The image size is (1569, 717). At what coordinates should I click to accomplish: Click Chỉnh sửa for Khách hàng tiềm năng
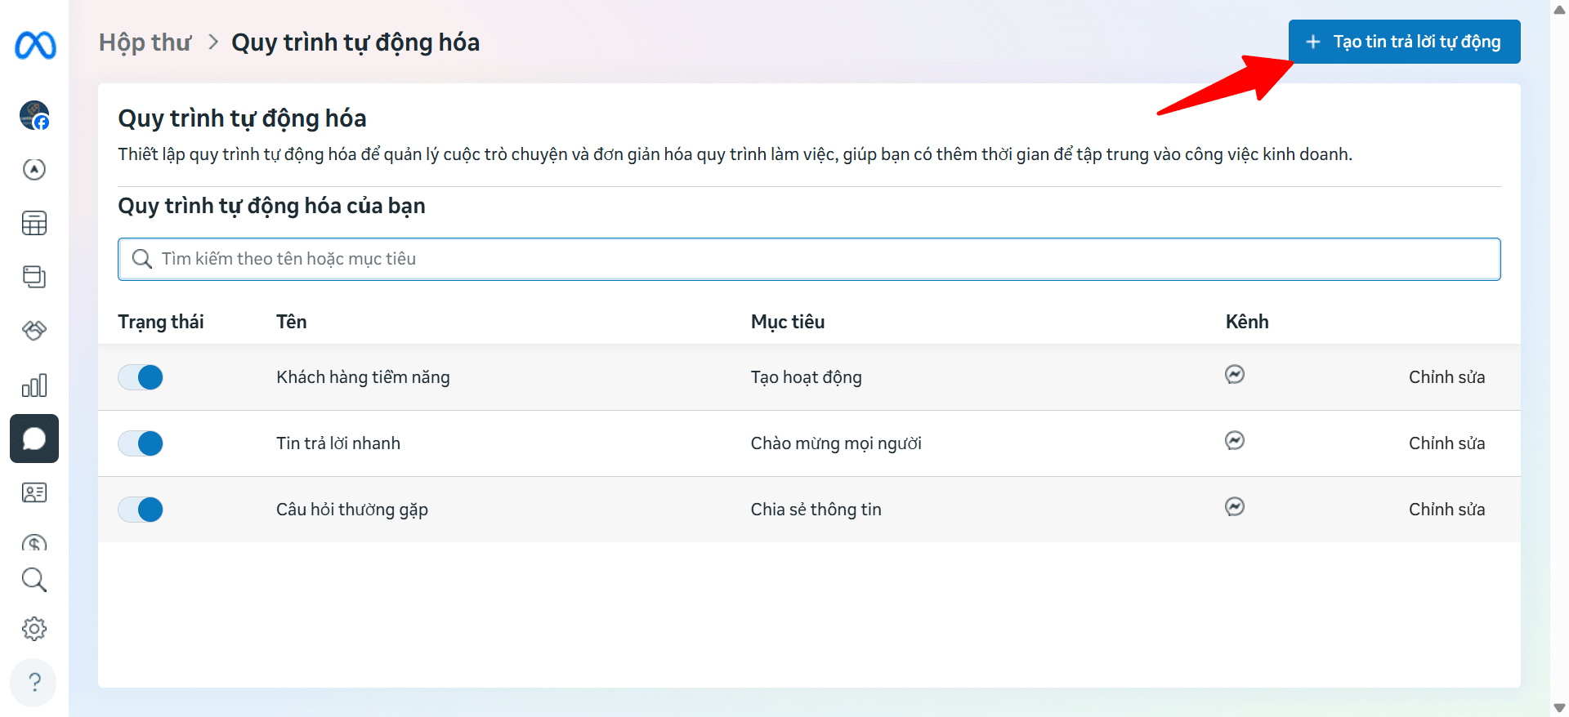click(1446, 377)
